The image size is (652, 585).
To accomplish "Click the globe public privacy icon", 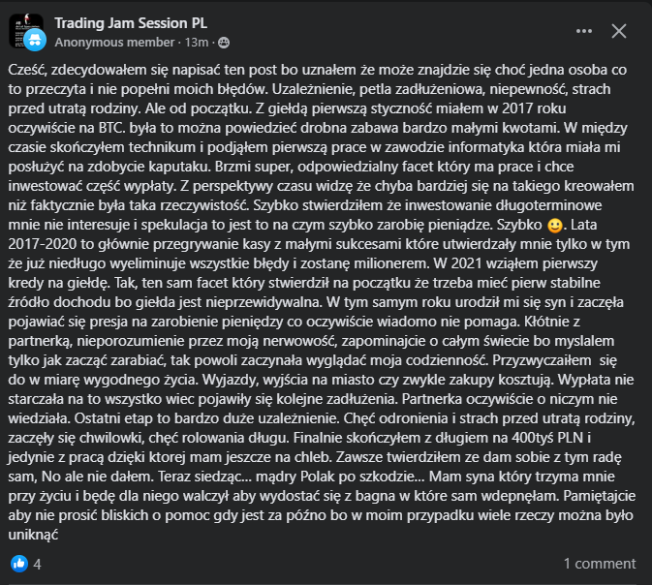I will tap(225, 43).
